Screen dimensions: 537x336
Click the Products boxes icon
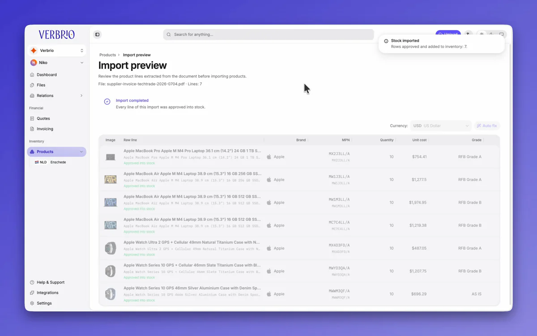point(32,152)
